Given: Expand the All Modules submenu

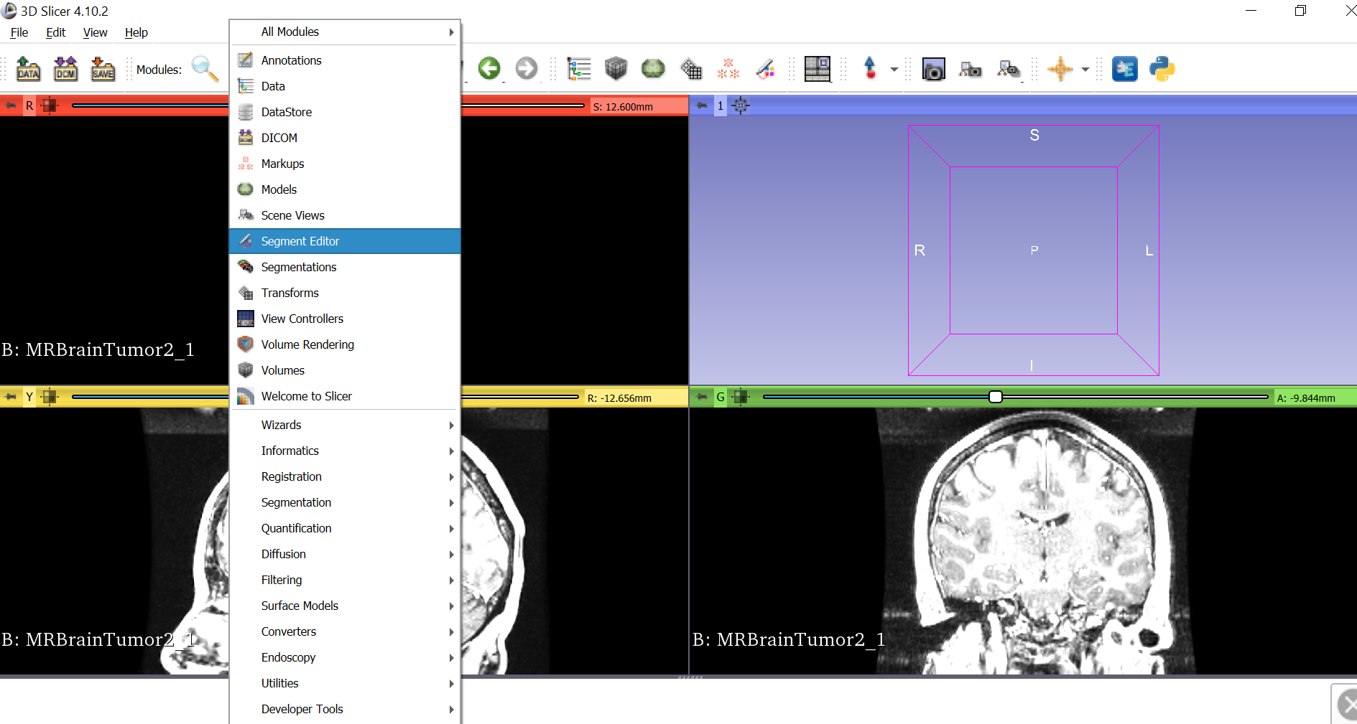Looking at the screenshot, I should 345,32.
